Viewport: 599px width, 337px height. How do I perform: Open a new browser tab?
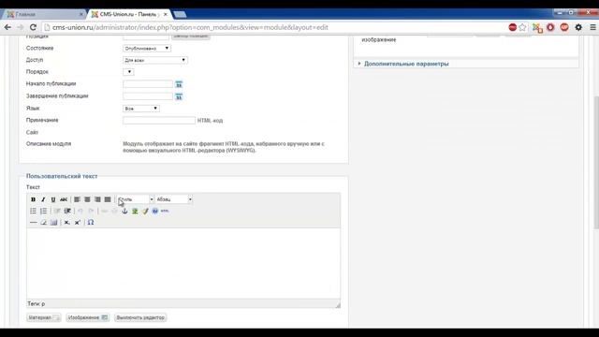[x=180, y=15]
